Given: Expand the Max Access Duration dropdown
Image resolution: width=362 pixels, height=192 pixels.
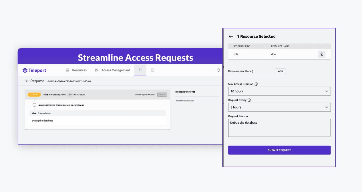Looking at the screenshot, I should (279, 91).
